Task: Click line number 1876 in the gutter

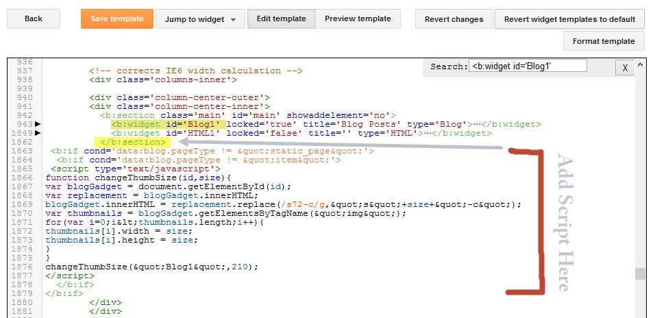Action: coord(22,267)
